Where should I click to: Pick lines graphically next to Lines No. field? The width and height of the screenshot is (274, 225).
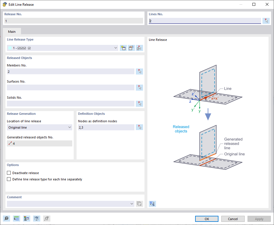pos(266,20)
